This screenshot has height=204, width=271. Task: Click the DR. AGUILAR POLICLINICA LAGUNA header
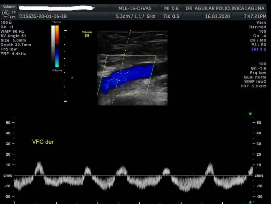(225, 8)
